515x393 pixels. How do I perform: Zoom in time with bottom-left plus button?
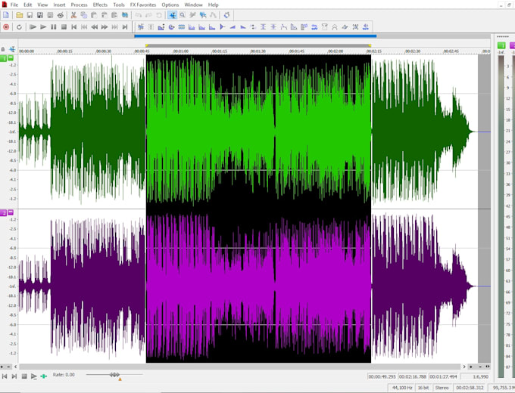tap(2, 367)
